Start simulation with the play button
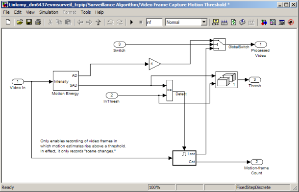The width and height of the screenshot is (299, 192). [131, 23]
